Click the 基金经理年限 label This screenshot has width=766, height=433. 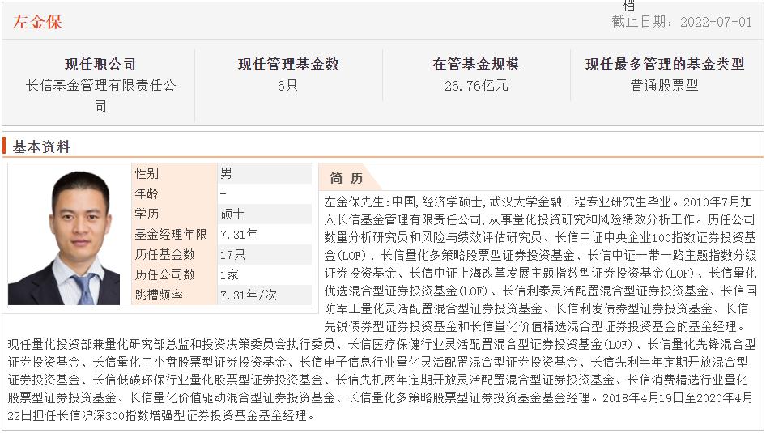pos(171,235)
